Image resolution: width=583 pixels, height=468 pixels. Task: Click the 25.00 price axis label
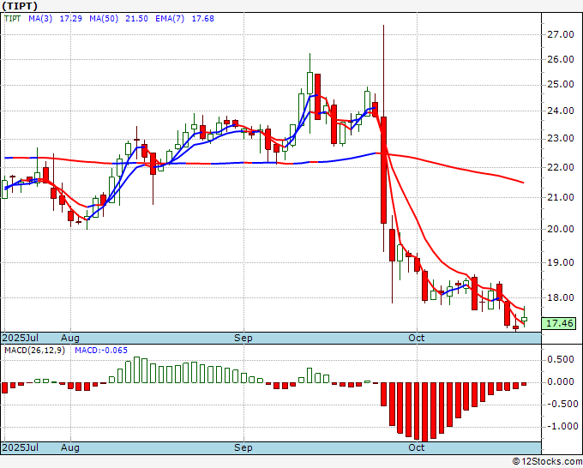[x=561, y=85]
